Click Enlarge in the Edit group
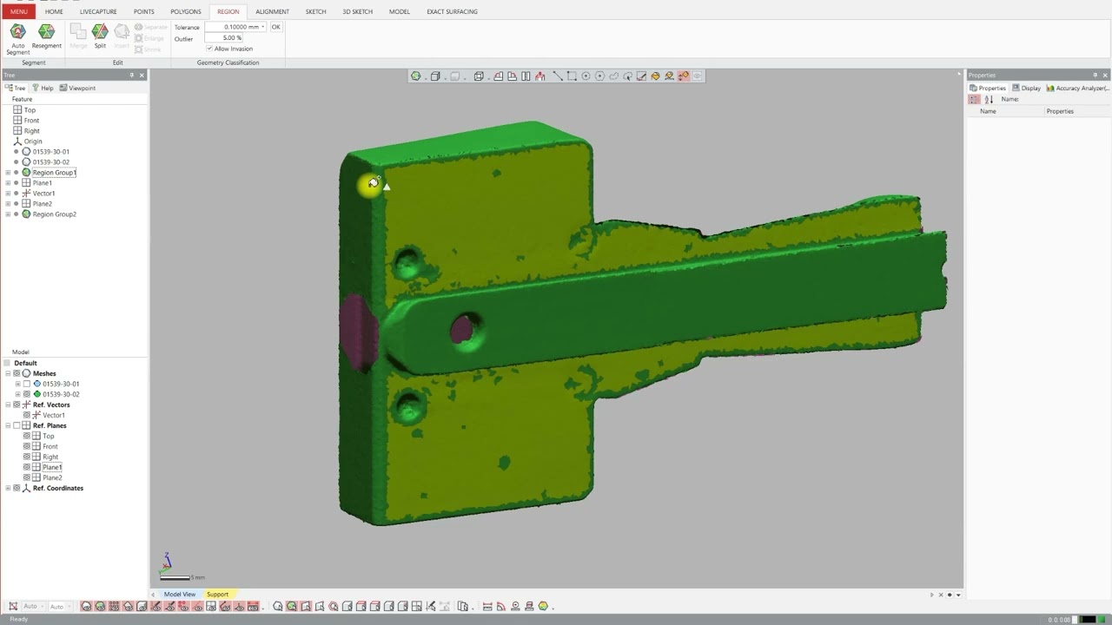This screenshot has height=625, width=1112. (x=149, y=38)
